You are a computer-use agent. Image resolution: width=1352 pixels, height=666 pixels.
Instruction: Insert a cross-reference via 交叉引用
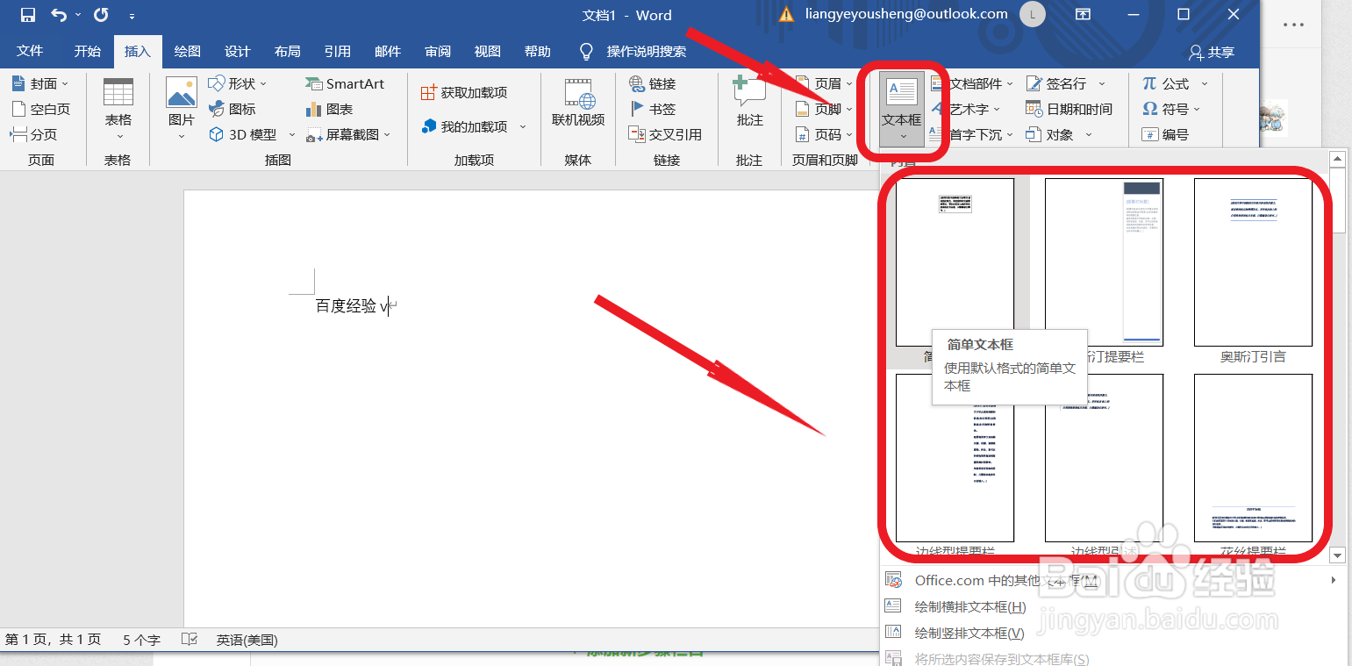(665, 134)
